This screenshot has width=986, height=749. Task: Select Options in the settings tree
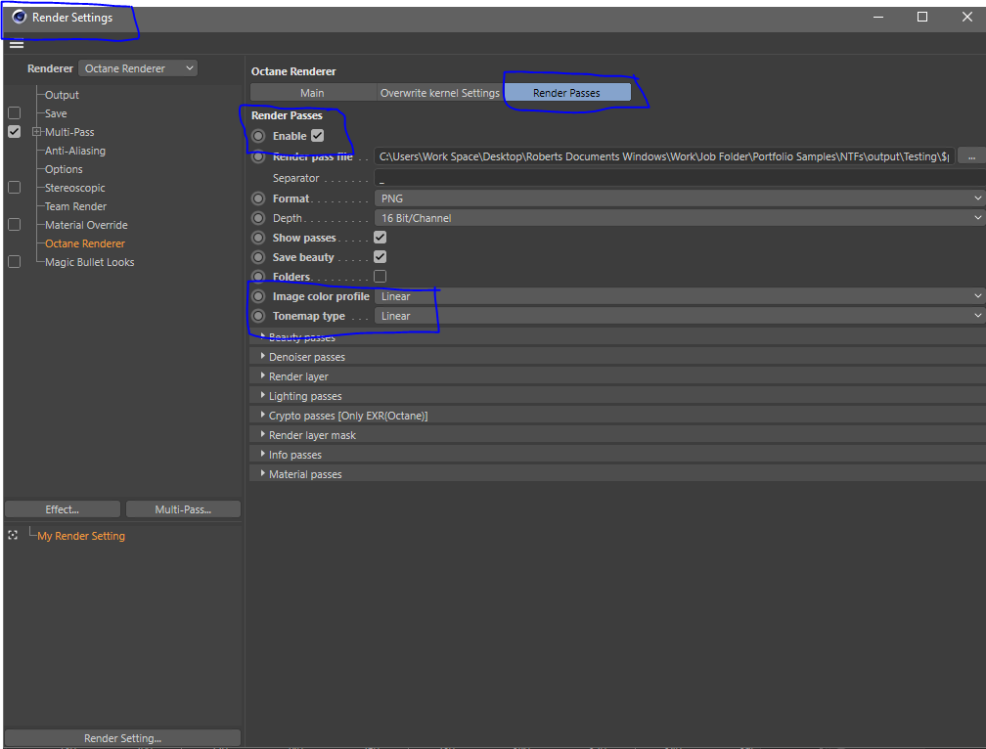(64, 169)
